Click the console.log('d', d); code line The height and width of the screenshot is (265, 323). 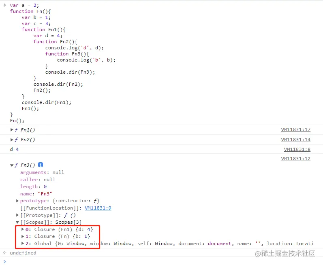[75, 48]
